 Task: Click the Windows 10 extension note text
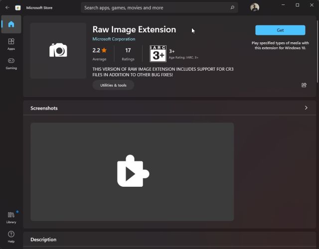point(280,45)
